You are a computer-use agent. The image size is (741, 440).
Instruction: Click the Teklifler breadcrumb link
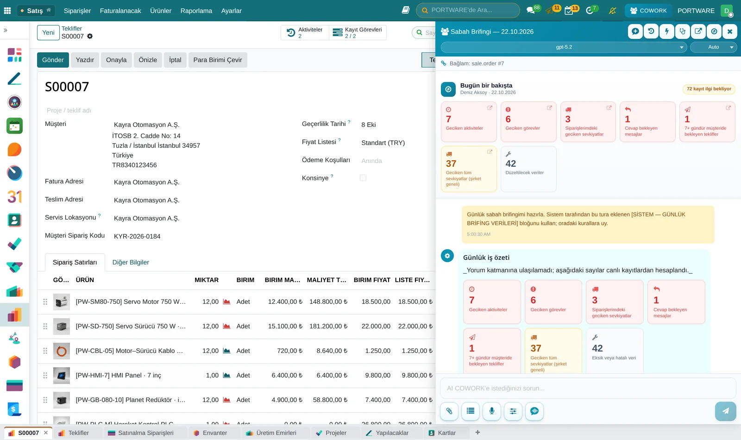coord(72,29)
